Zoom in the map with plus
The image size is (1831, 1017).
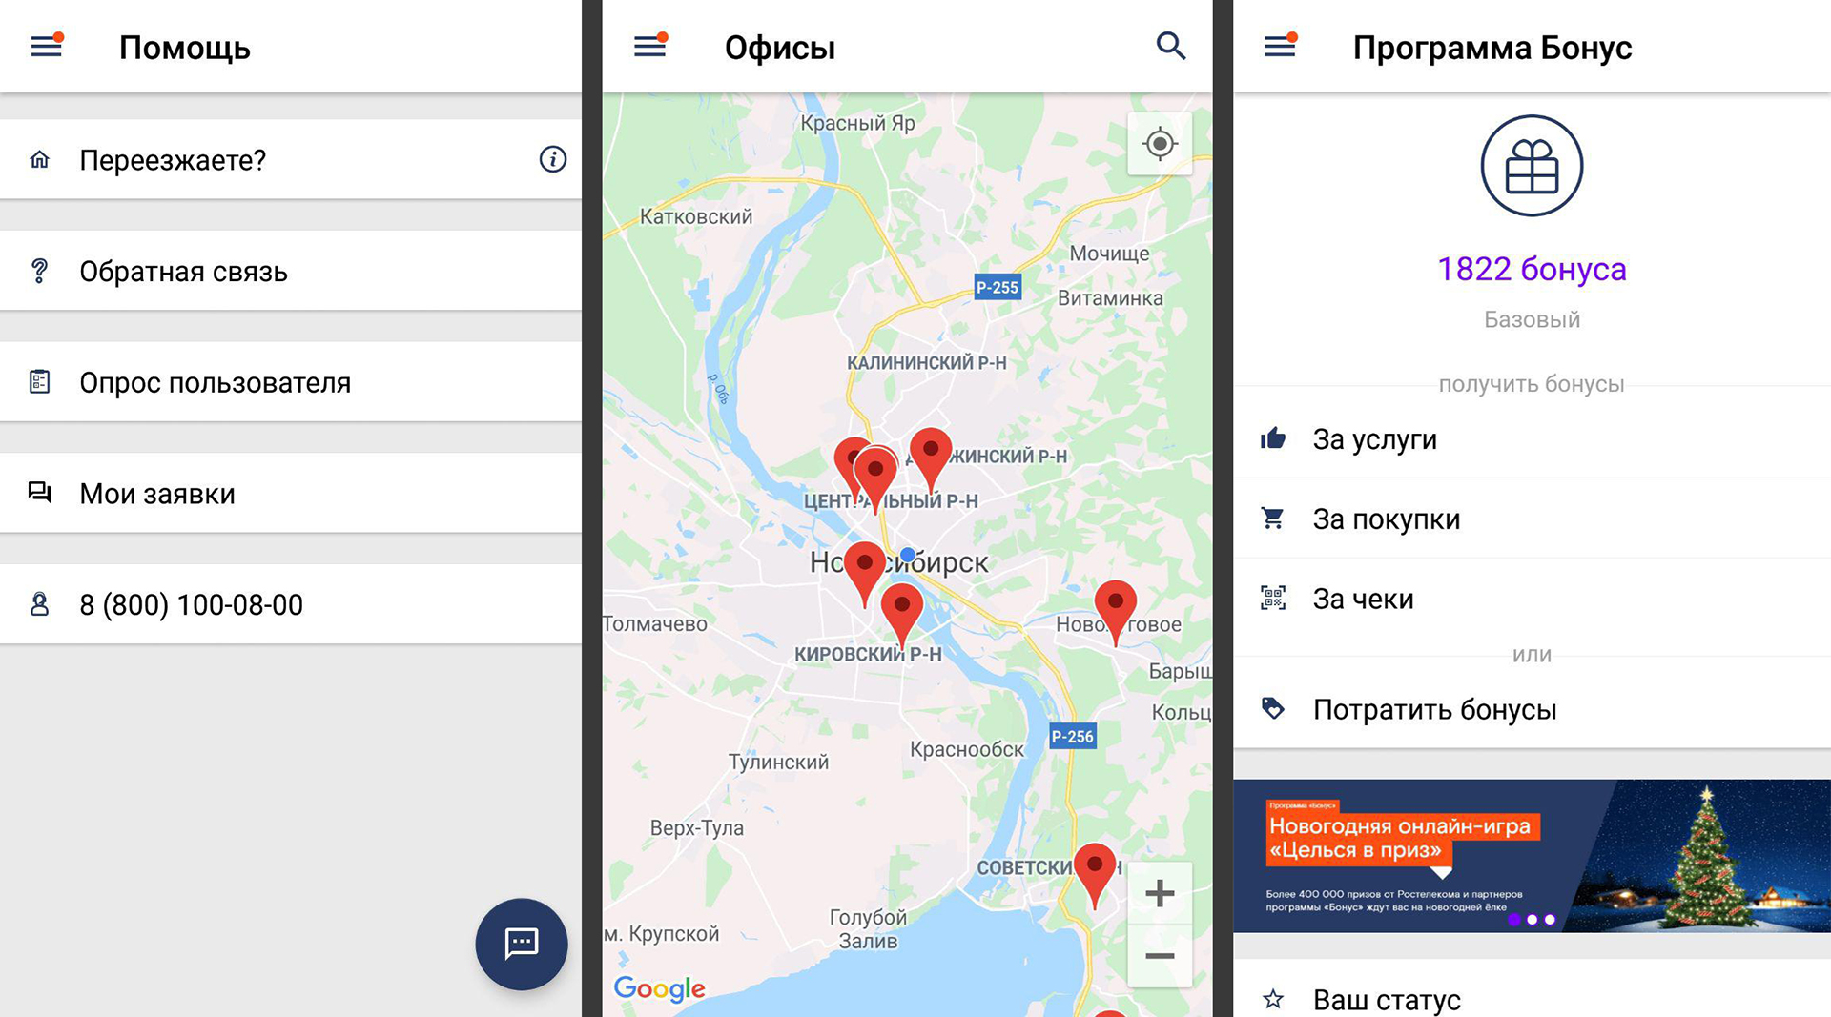pos(1159,893)
